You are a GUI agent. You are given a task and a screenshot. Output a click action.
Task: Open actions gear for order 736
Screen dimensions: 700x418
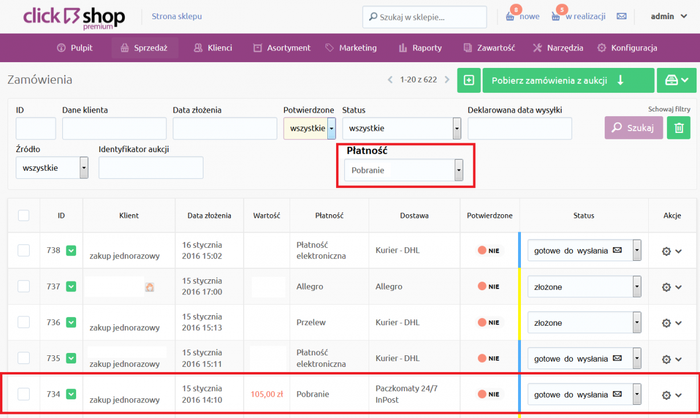coord(672,323)
